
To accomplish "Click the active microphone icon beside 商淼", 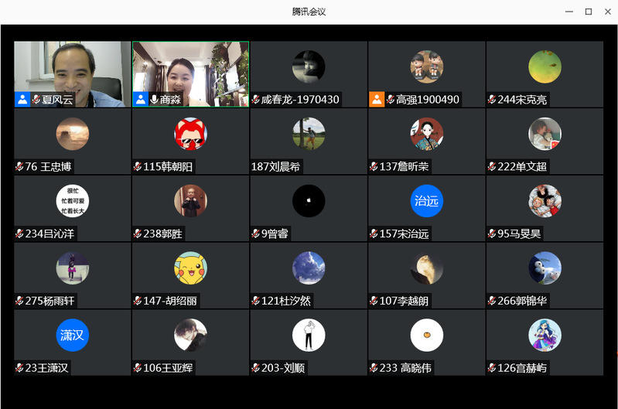I will pyautogui.click(x=154, y=100).
